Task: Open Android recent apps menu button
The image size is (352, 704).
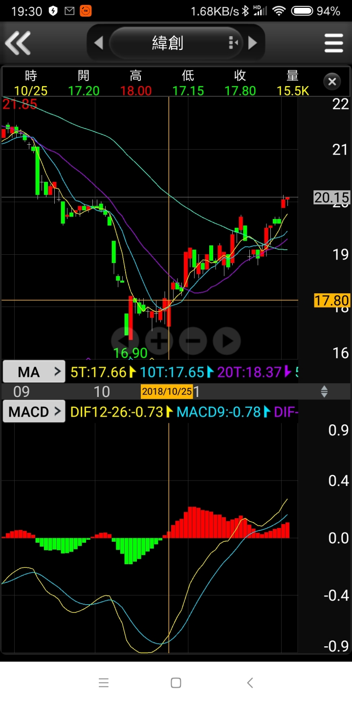Action: pyautogui.click(x=104, y=683)
